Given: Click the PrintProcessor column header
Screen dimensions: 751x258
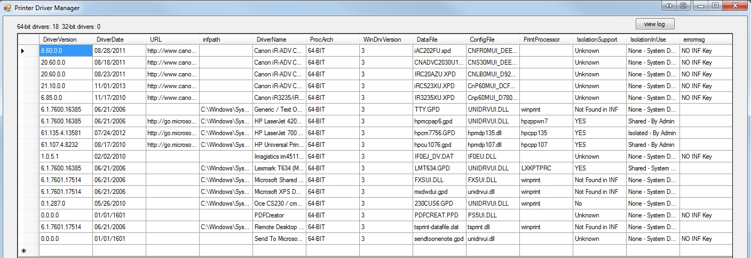Looking at the screenshot, I should point(546,39).
